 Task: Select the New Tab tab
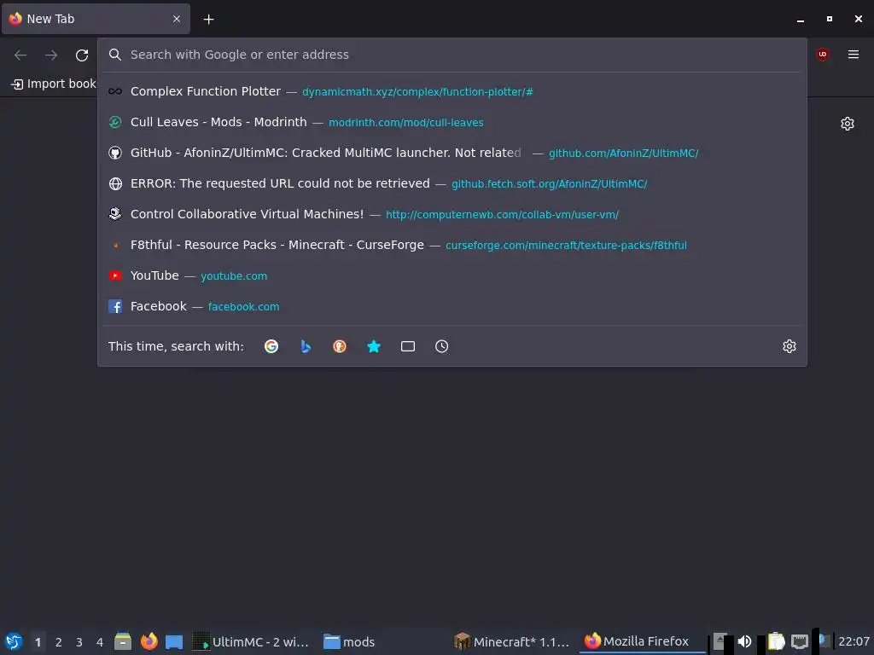coord(96,19)
